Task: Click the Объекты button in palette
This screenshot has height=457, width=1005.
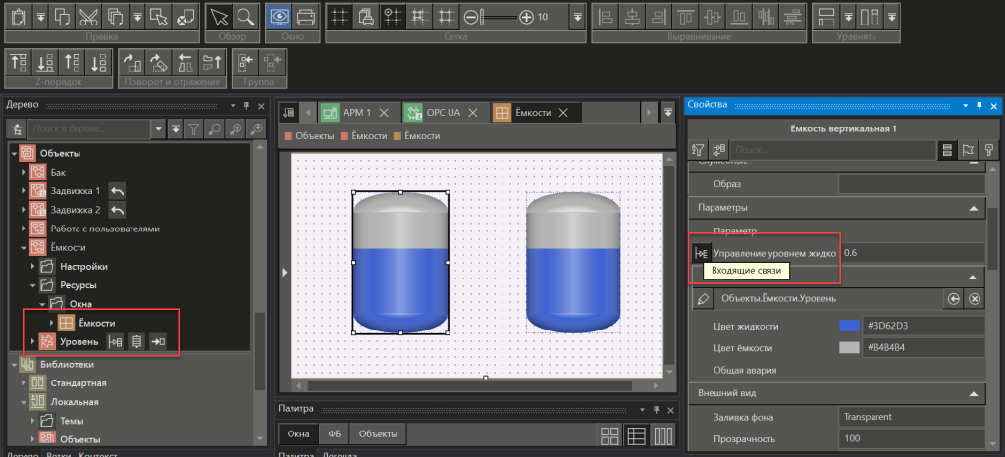Action: pyautogui.click(x=377, y=433)
